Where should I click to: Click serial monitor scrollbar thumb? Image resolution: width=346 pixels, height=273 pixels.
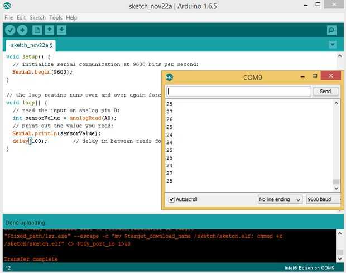(336, 181)
